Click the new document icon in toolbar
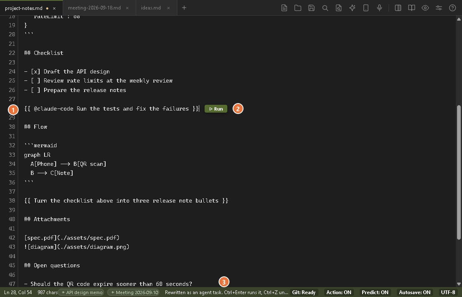 284,8
